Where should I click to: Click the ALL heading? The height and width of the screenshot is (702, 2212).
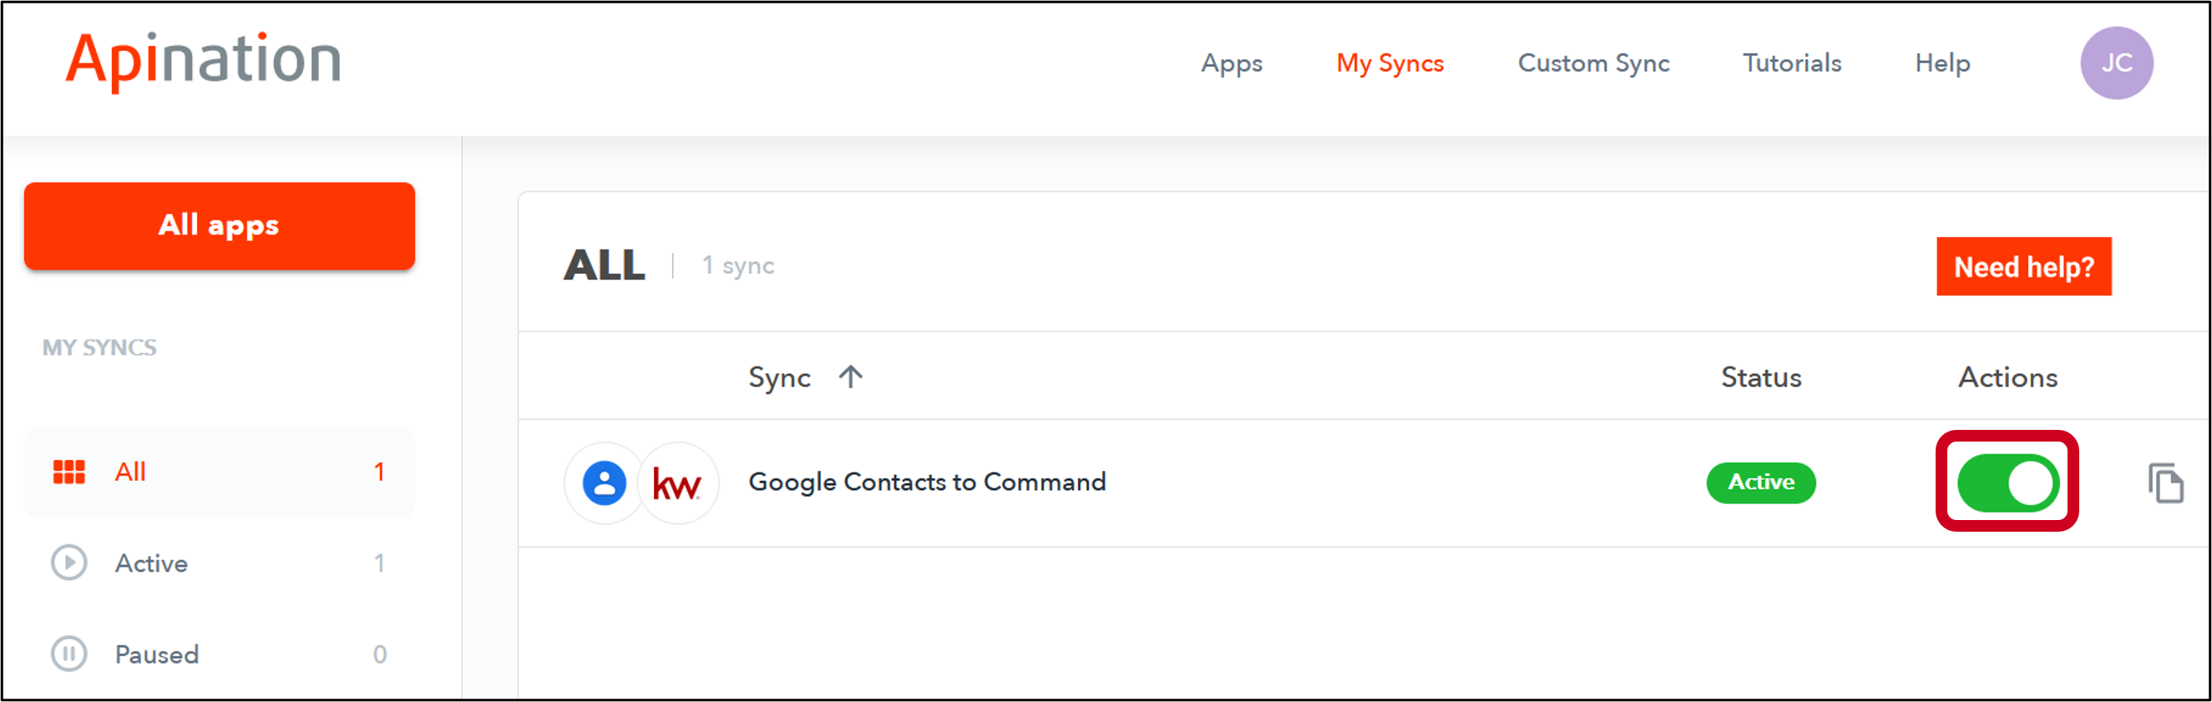point(604,265)
